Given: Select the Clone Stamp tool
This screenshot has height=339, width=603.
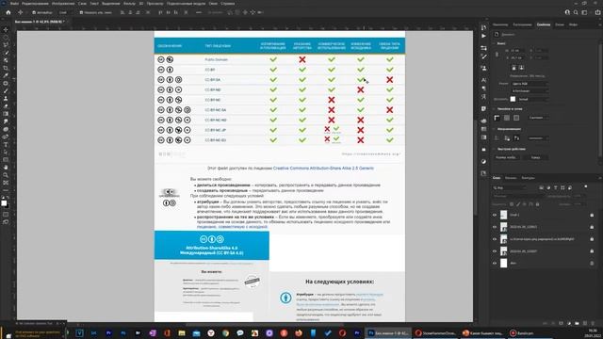Looking at the screenshot, I should point(6,99).
